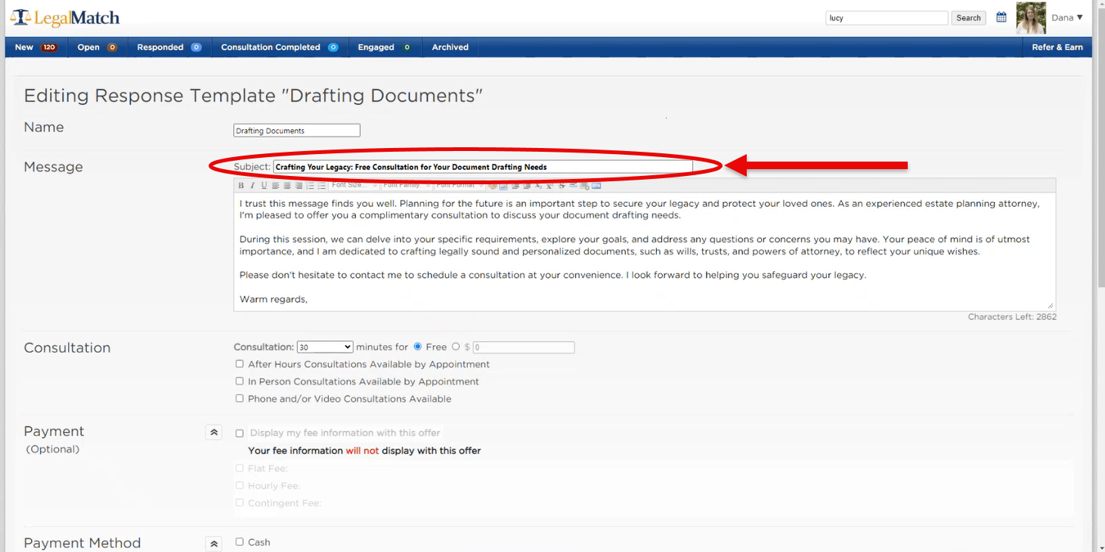The height and width of the screenshot is (552, 1105).
Task: Enable After Hours Consultations checkbox
Action: click(x=240, y=364)
